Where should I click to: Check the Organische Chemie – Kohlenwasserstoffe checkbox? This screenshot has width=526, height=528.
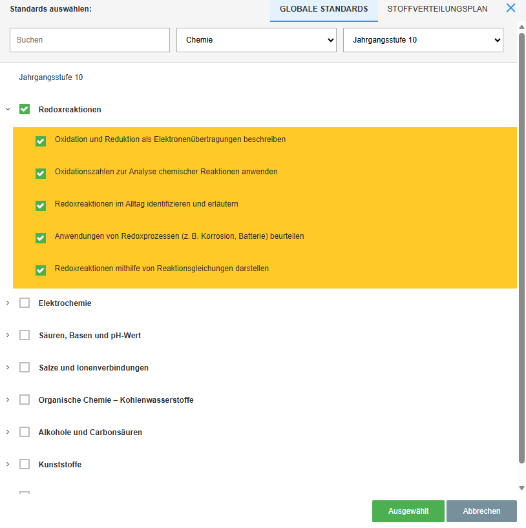point(25,400)
